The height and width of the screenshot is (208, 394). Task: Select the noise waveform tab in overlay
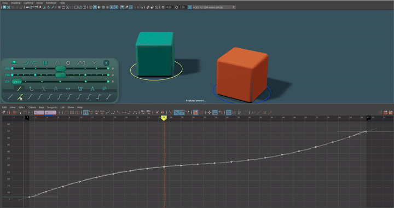(105, 89)
